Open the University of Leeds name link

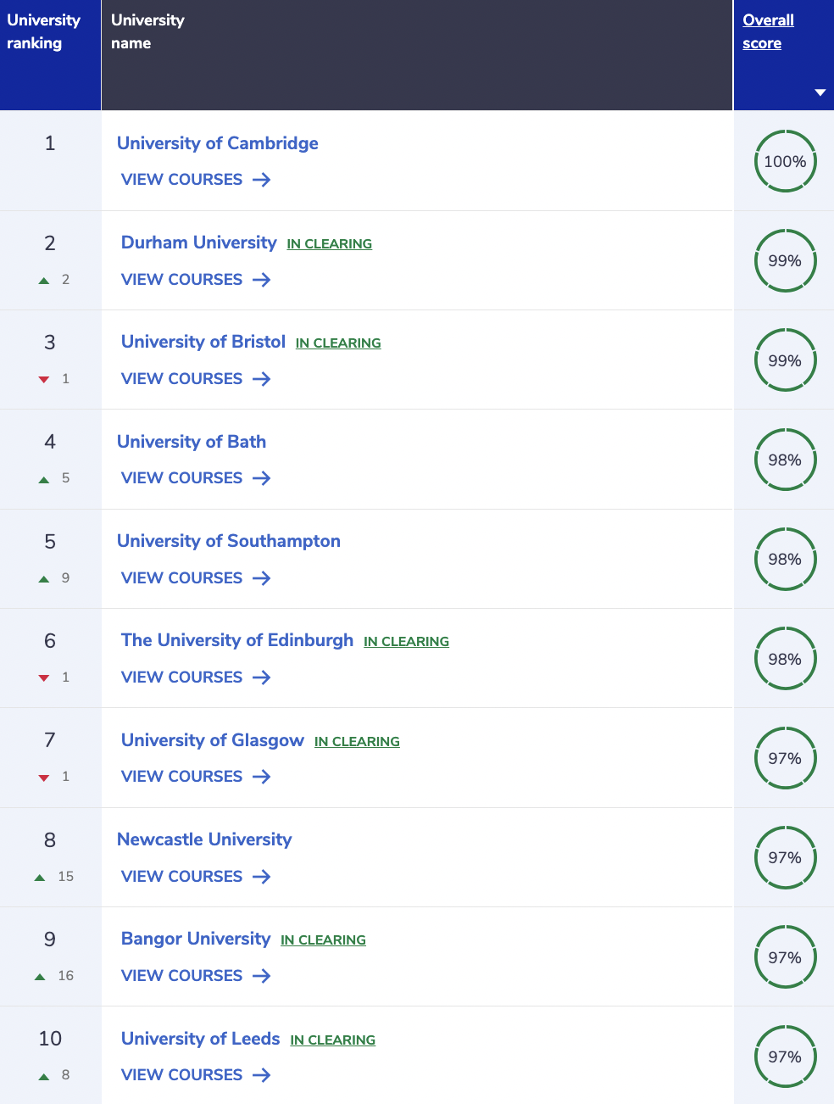pyautogui.click(x=201, y=1039)
